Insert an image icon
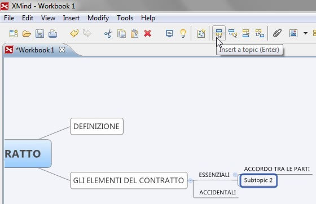Image resolution: width=316 pixels, height=204 pixels. [293, 33]
